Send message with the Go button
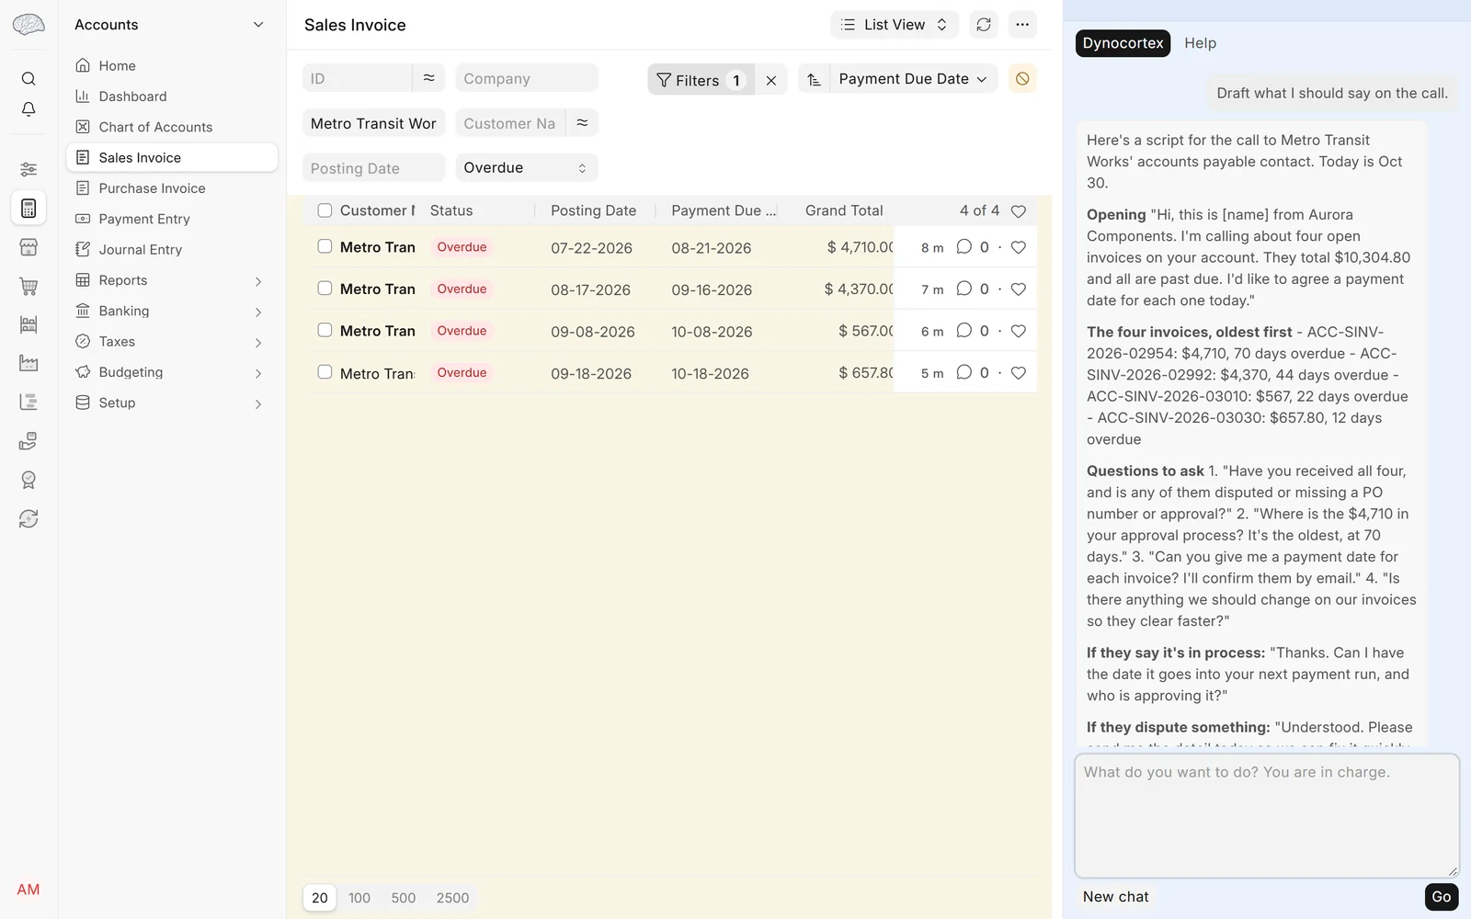Image resolution: width=1471 pixels, height=919 pixels. pos(1441,897)
